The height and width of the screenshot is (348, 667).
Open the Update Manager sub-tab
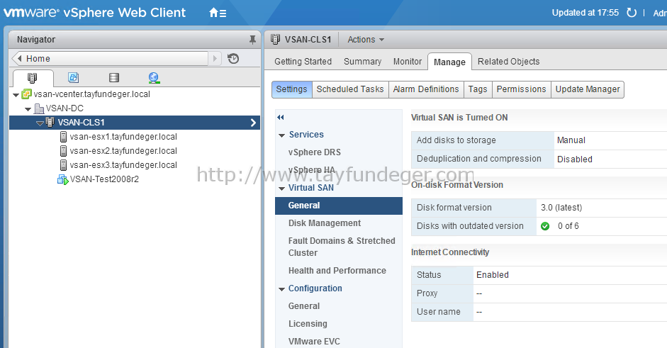tap(588, 89)
